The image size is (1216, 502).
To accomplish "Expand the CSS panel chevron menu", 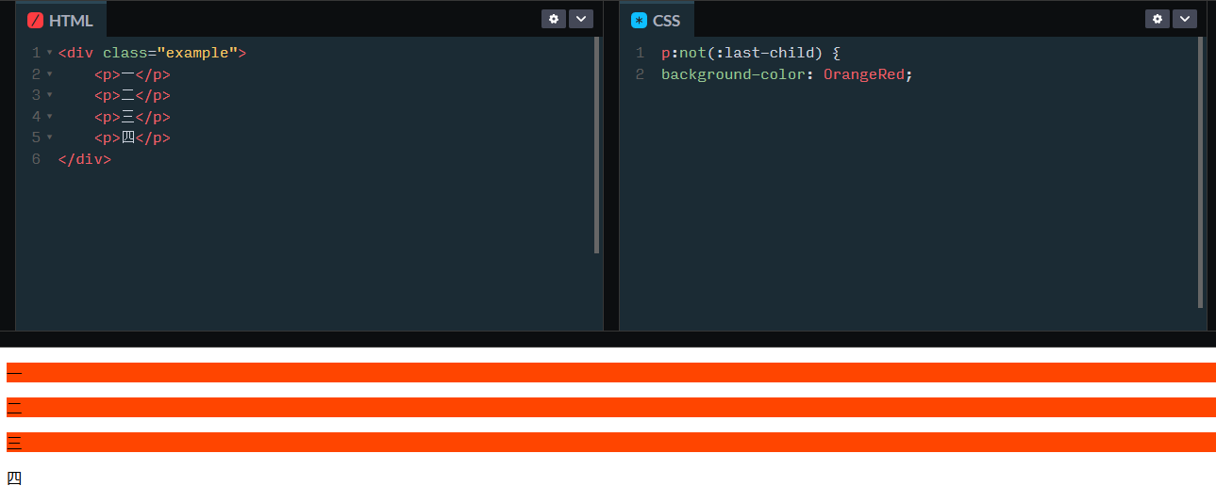I will pos(1184,19).
